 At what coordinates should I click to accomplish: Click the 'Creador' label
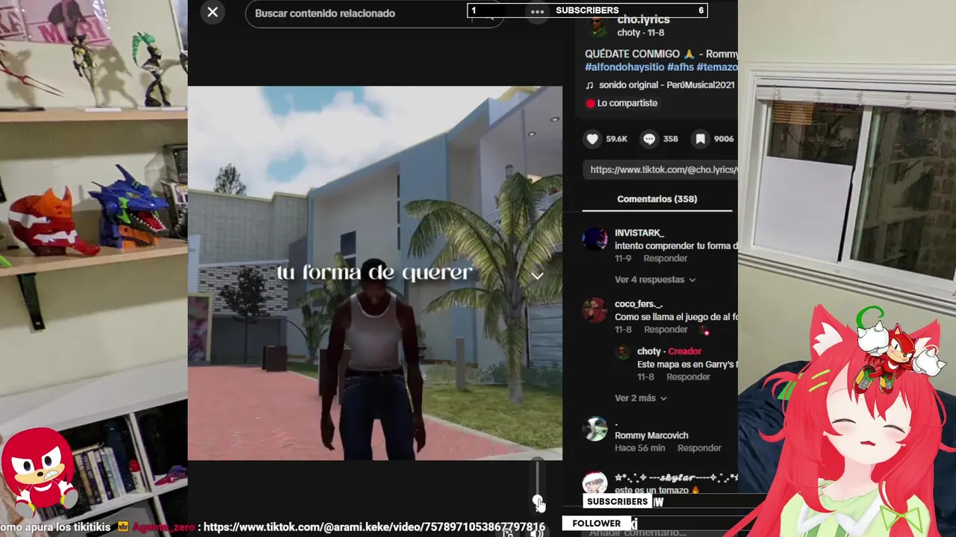pos(685,351)
